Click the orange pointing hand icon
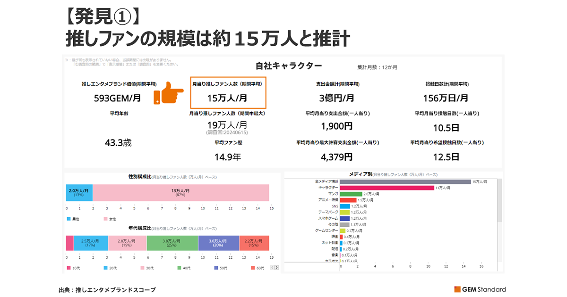The height and width of the screenshot is (297, 567). coord(169,94)
